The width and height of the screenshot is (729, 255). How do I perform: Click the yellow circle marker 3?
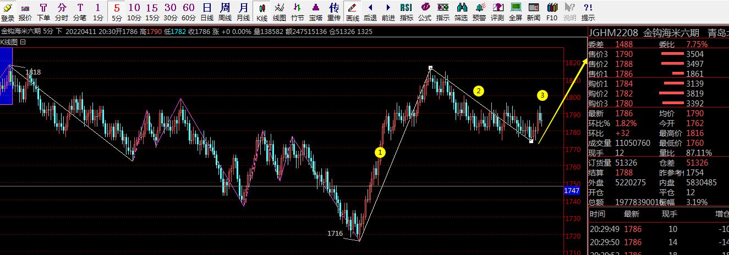point(542,95)
